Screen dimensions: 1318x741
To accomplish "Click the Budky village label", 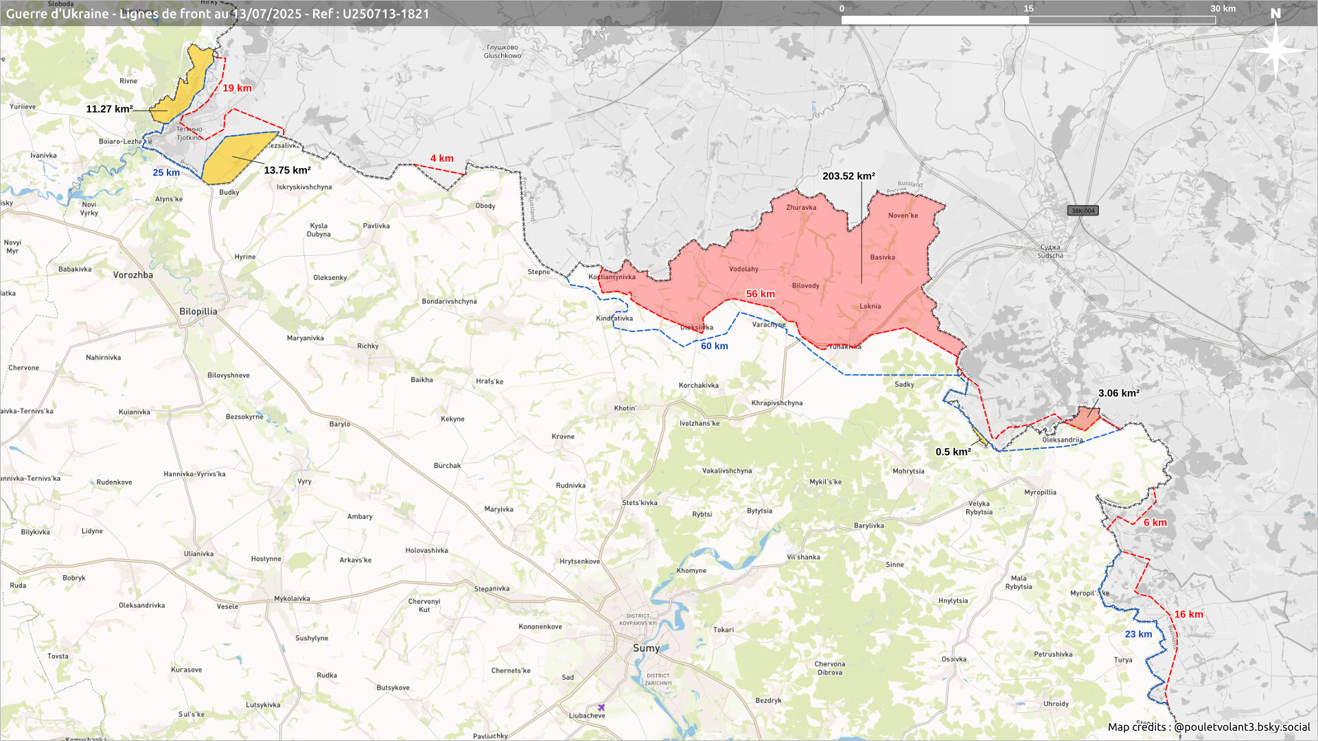I will [x=229, y=192].
